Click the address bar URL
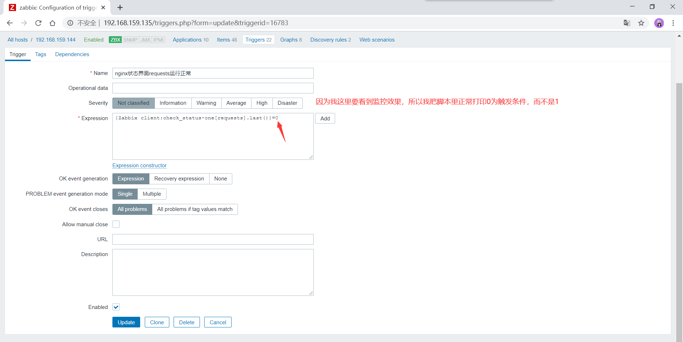 [x=196, y=23]
